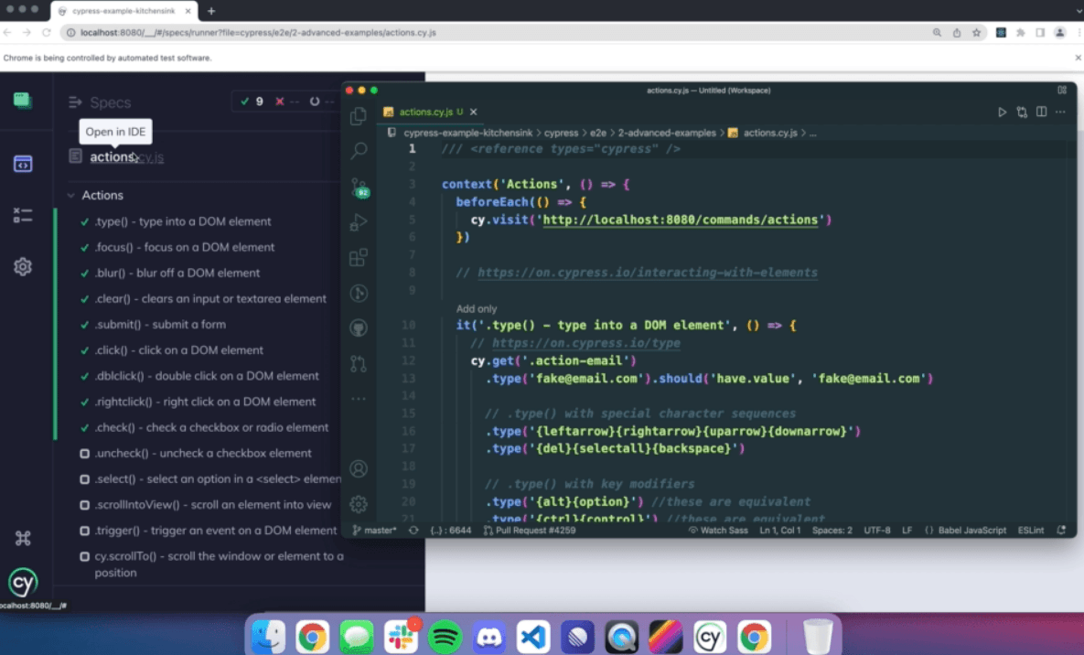Open Source Control with 92 badge
The width and height of the screenshot is (1084, 655).
point(360,188)
